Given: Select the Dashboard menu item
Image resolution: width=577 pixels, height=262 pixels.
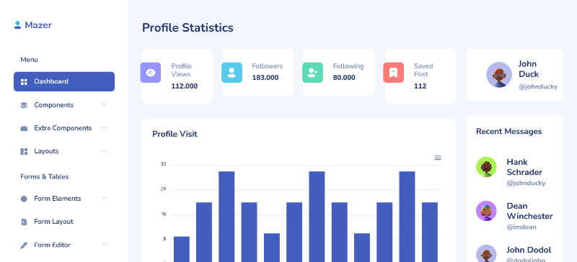Looking at the screenshot, I should click(x=64, y=81).
